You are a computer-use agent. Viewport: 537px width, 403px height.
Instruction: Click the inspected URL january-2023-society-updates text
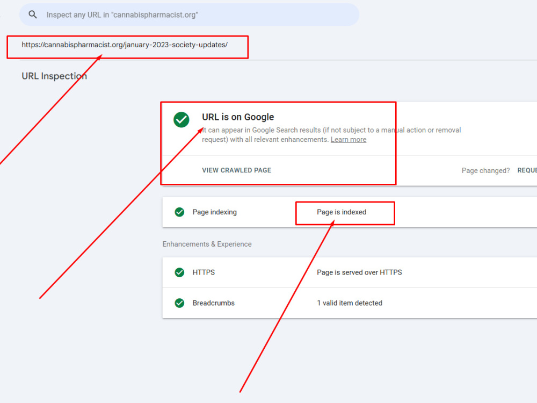[x=125, y=45]
